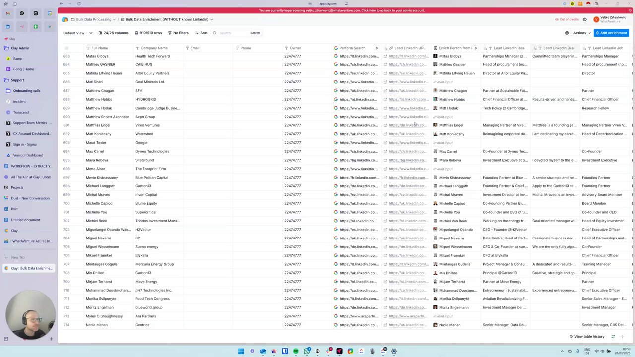Screen dimensions: 635x357
Task: Click the Google icon in Matas Globys row
Action: click(336, 56)
